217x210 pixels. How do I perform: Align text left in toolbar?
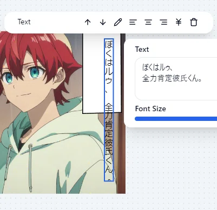coord(133,22)
